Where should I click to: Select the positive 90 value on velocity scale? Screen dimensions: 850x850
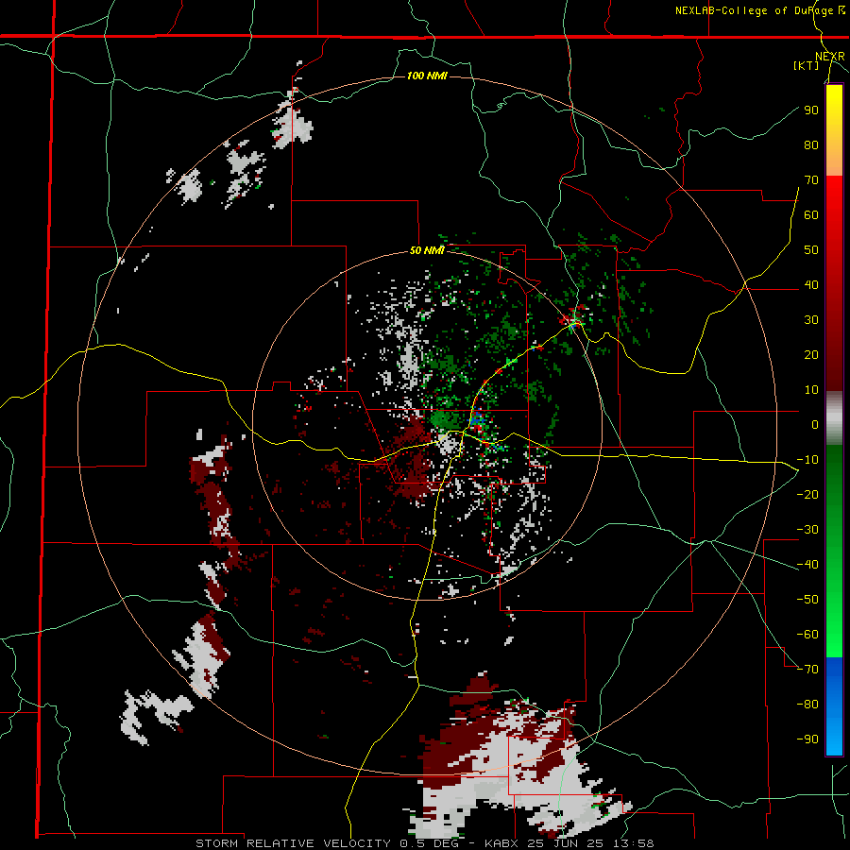pos(811,110)
